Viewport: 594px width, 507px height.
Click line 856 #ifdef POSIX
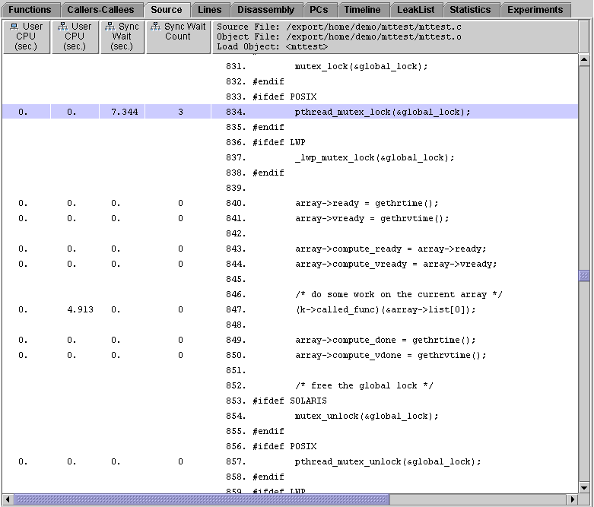tap(284, 446)
